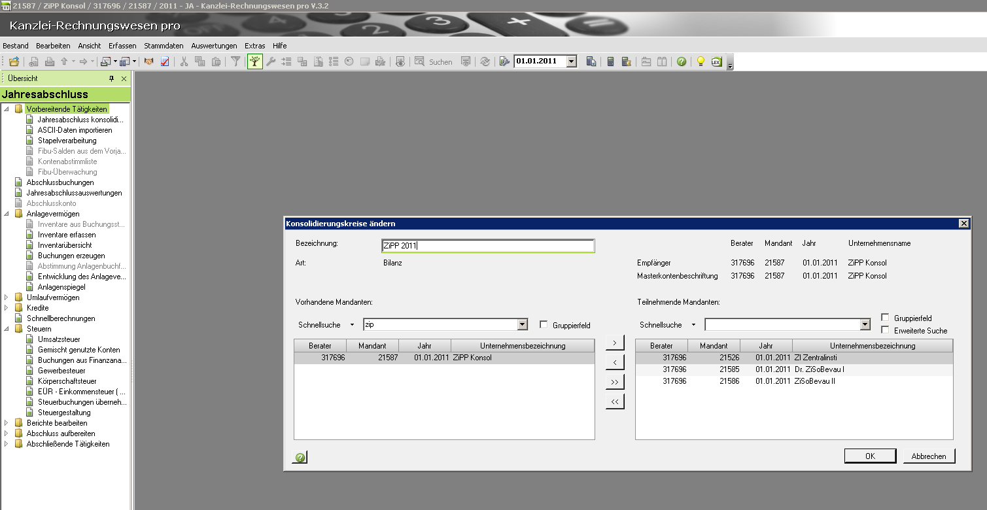Click the '>' move-right button
This screenshot has width=987, height=510.
615,343
